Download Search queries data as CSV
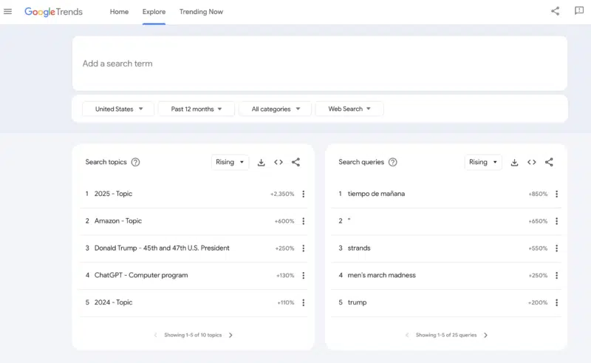 [514, 162]
